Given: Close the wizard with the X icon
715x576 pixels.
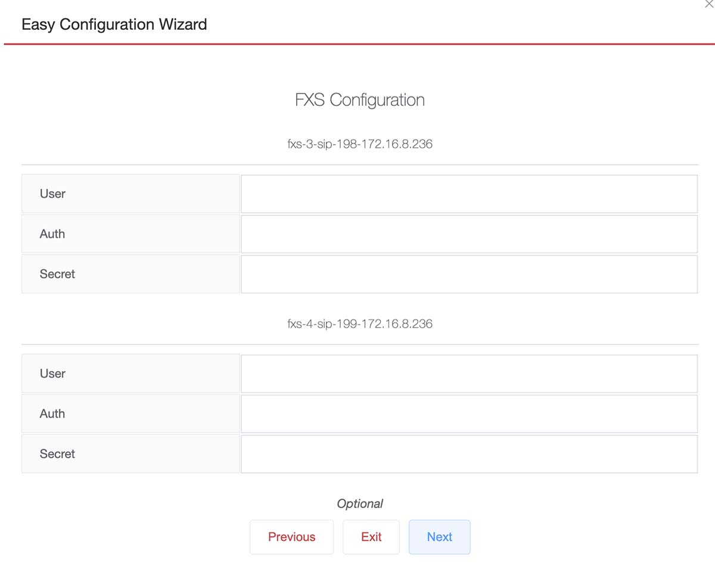Looking at the screenshot, I should [x=709, y=4].
